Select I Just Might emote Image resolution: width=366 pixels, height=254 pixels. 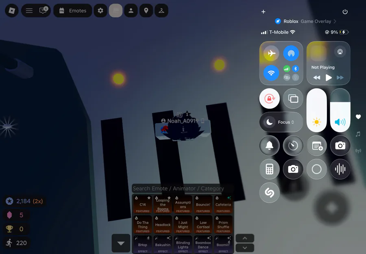183,225
